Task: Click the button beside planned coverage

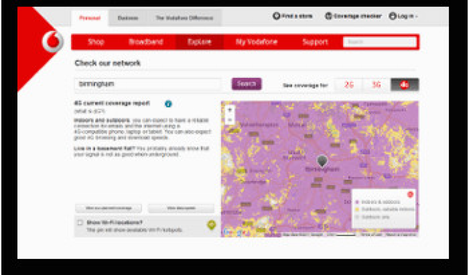Action: tap(181, 208)
